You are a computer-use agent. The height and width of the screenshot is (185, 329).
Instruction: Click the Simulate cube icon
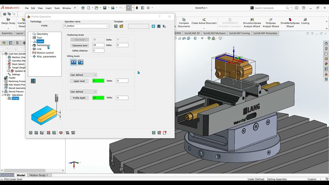tap(61, 133)
